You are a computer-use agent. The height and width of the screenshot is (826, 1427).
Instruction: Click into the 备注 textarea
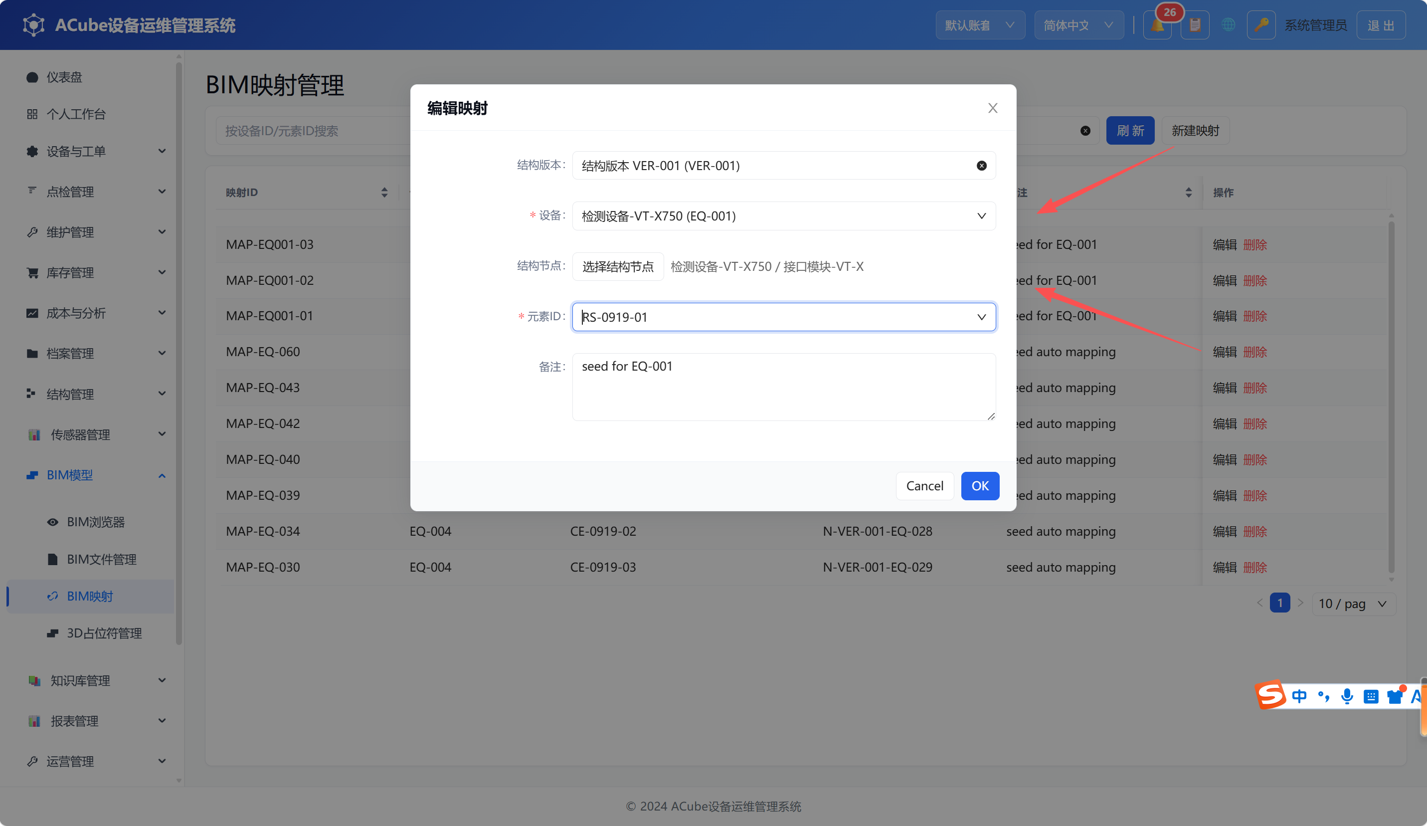(x=784, y=387)
